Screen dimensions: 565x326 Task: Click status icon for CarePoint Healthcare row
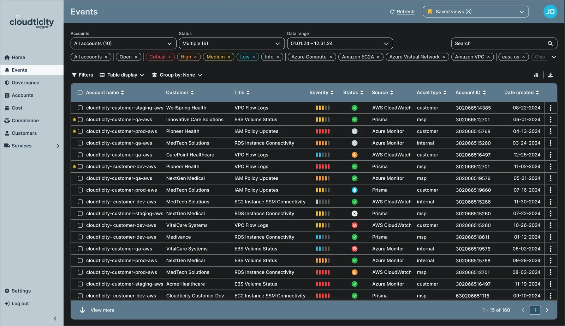(x=355, y=155)
